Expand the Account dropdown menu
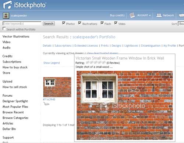 tap(144, 15)
